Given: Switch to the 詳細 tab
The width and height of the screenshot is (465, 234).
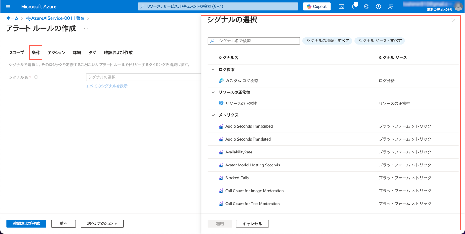Looking at the screenshot, I should [x=77, y=53].
